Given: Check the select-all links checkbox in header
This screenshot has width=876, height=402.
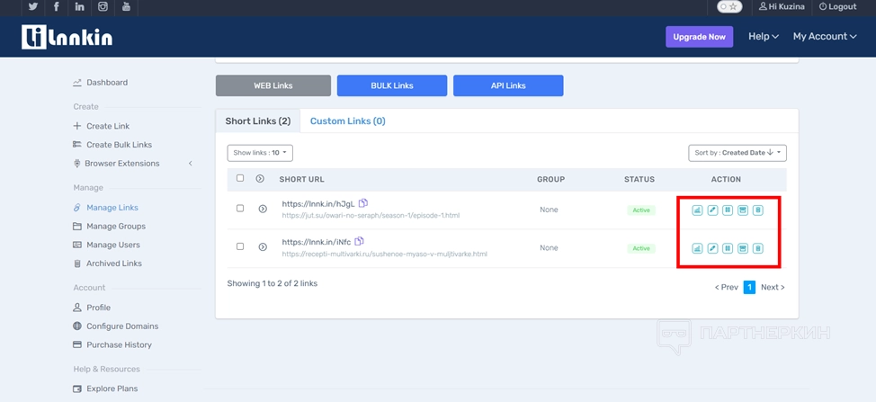Looking at the screenshot, I should tap(240, 178).
